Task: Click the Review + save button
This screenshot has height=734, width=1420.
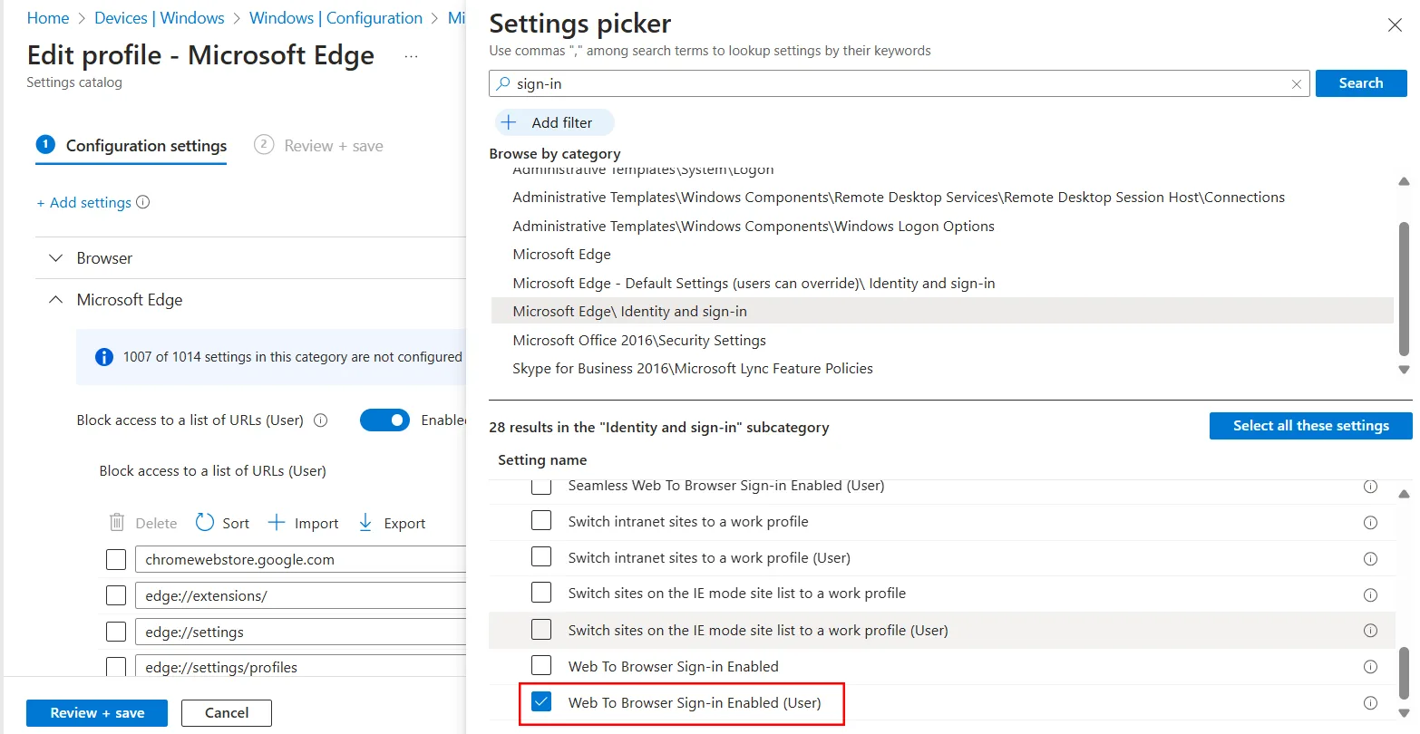Action: click(97, 713)
